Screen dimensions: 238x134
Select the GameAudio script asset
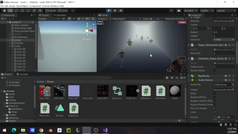pos(160,92)
